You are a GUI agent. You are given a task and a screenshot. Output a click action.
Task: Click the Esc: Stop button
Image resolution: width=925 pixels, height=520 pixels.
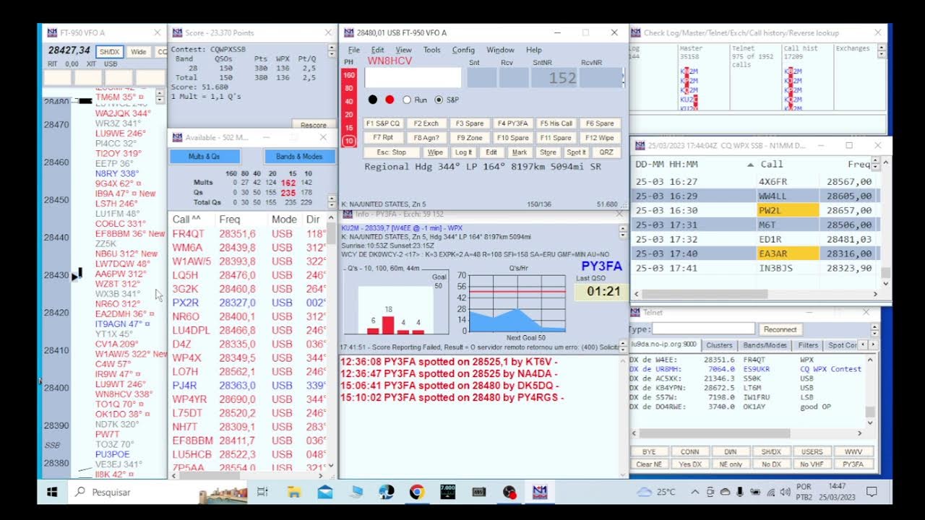coord(392,152)
